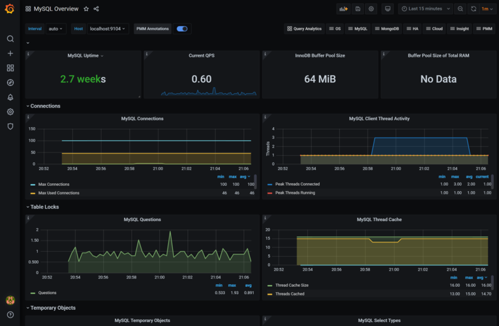
Task: Toggle the PMM Annotations switch
Action: [x=182, y=29]
